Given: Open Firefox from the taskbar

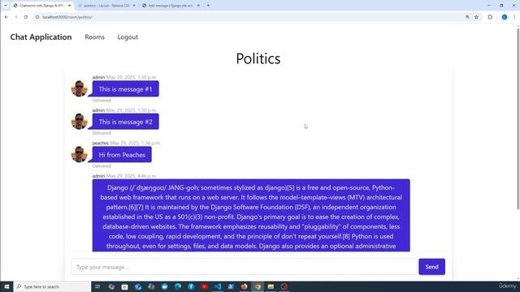Looking at the screenshot, I should coord(244,286).
